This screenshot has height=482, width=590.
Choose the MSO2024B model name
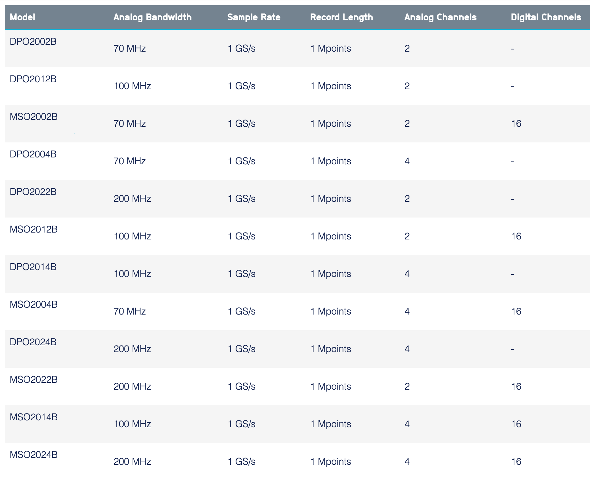pos(34,455)
